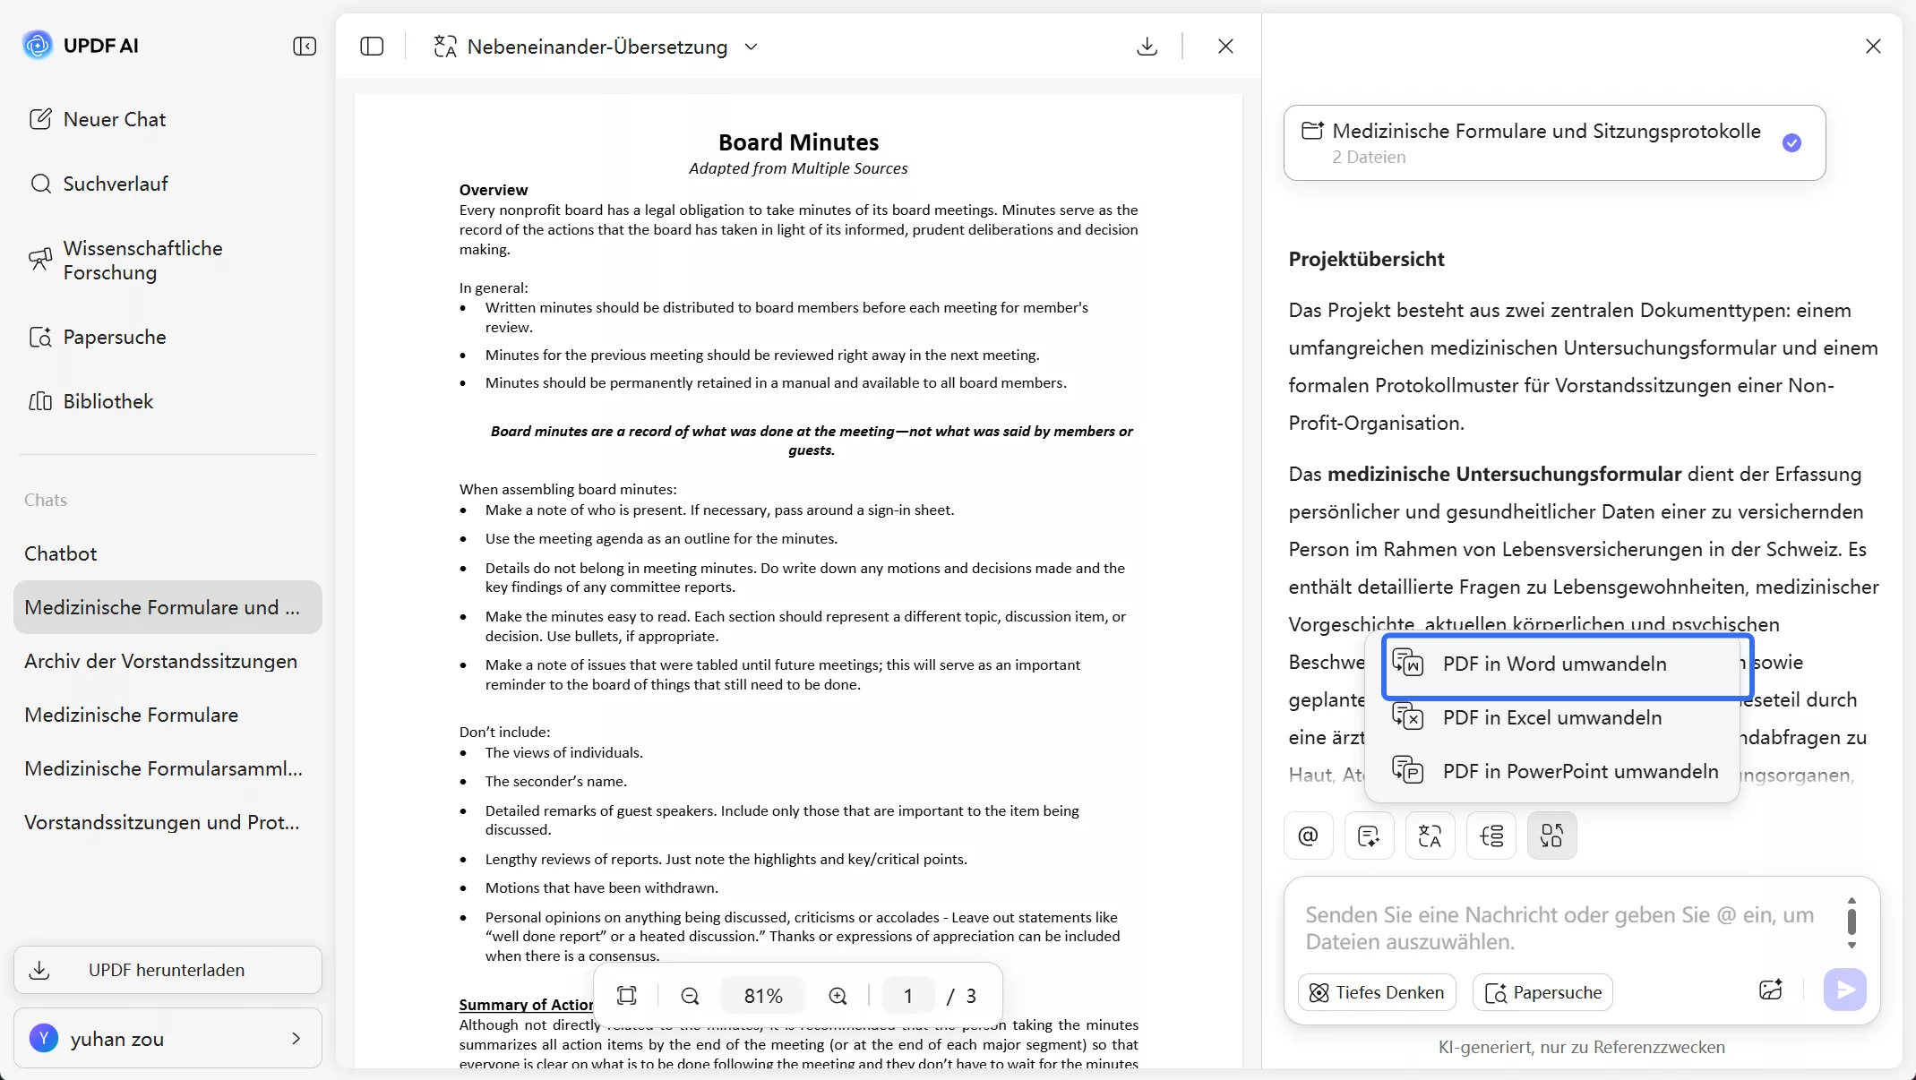
Task: Open the @ mention file selector
Action: pyautogui.click(x=1307, y=835)
